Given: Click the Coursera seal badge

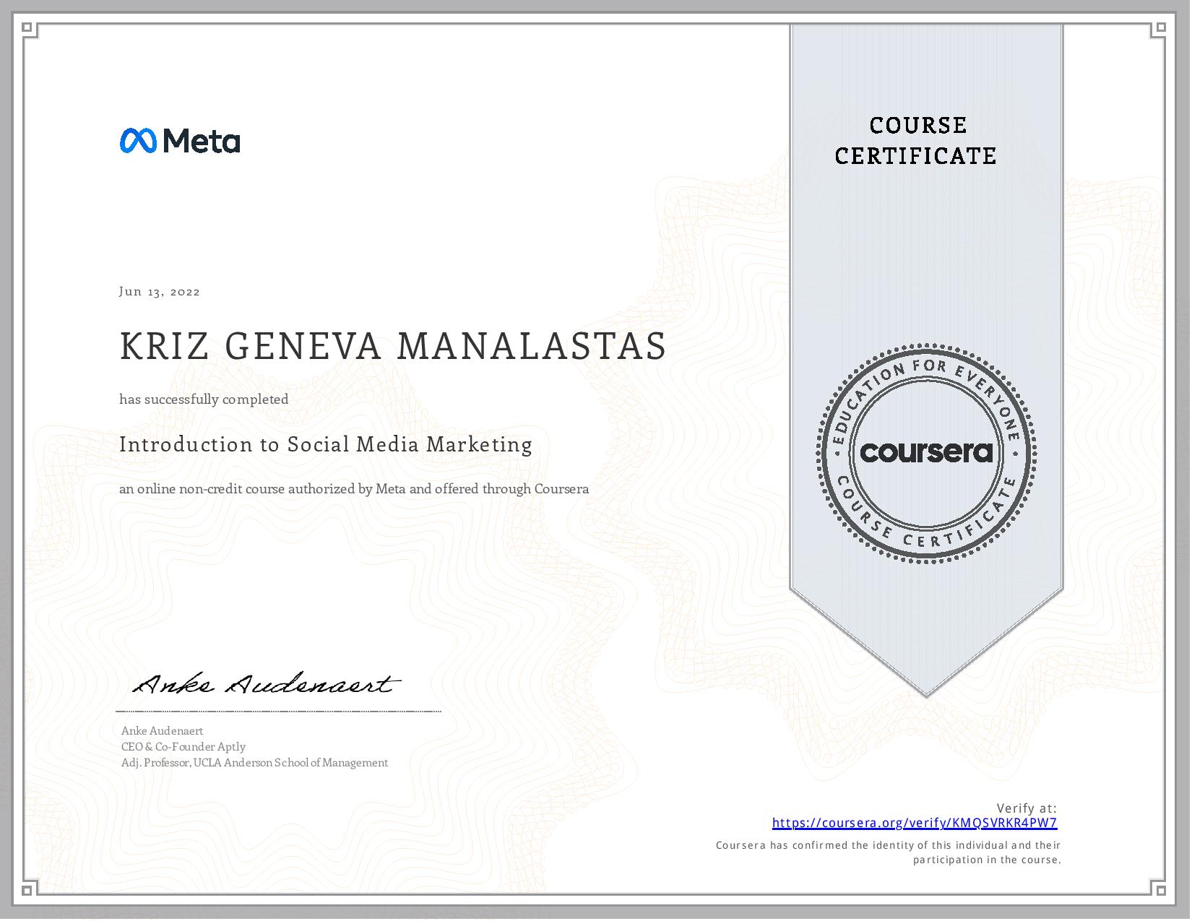Looking at the screenshot, I should (x=926, y=453).
